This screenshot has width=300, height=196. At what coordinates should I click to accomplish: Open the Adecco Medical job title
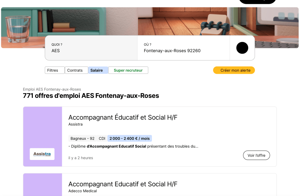tap(123, 184)
